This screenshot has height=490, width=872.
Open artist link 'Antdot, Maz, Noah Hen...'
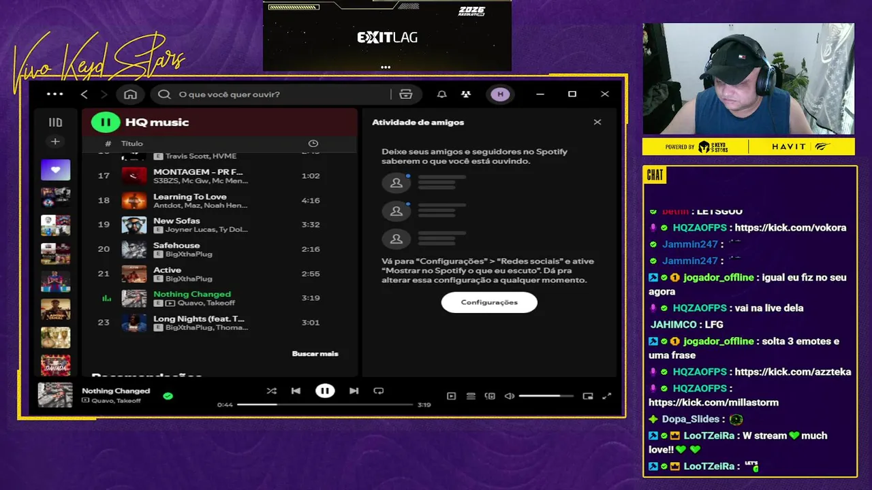[x=200, y=206]
